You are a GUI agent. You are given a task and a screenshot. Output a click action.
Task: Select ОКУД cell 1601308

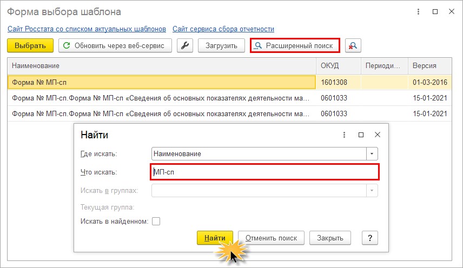(x=339, y=82)
